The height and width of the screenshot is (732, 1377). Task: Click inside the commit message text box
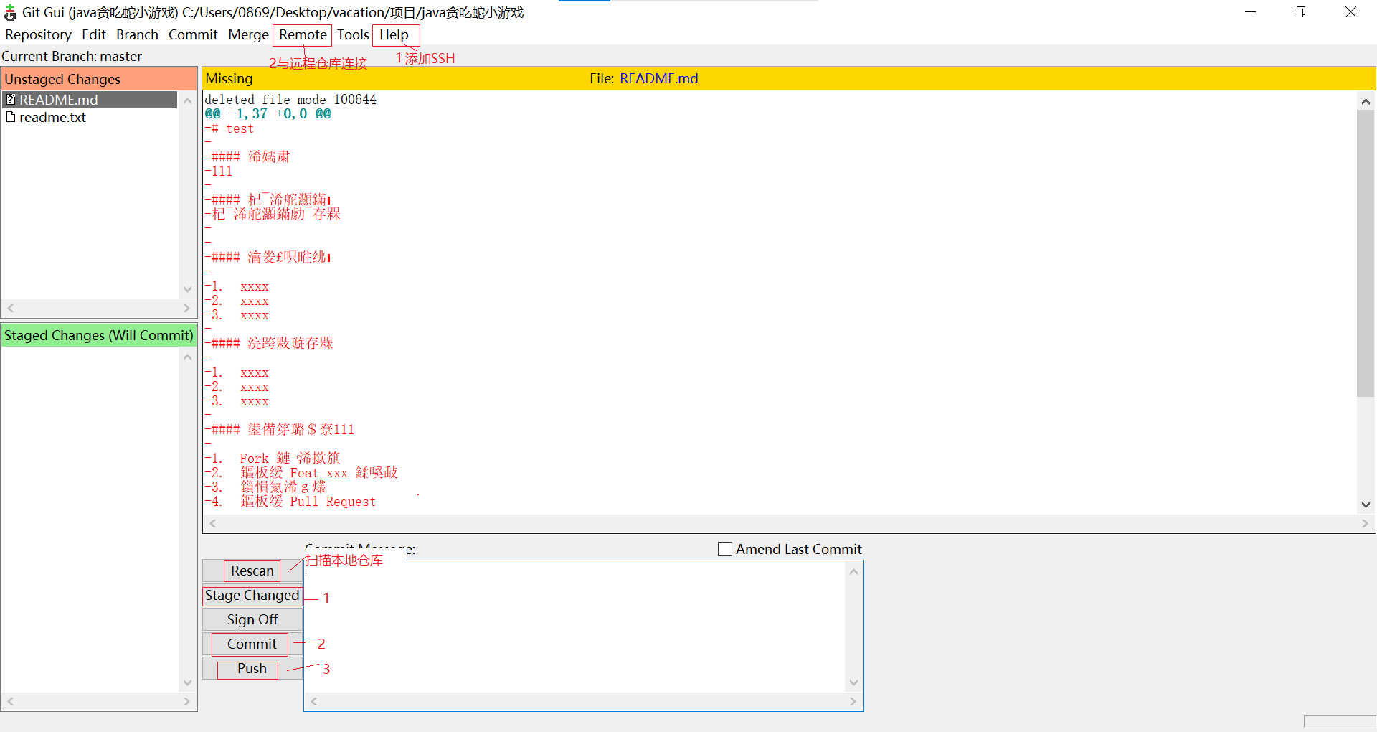[x=575, y=626]
